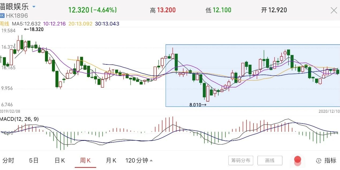Viewport: 340px width, 170px height.
Task: Select the 日K tab
Action: click(60, 160)
